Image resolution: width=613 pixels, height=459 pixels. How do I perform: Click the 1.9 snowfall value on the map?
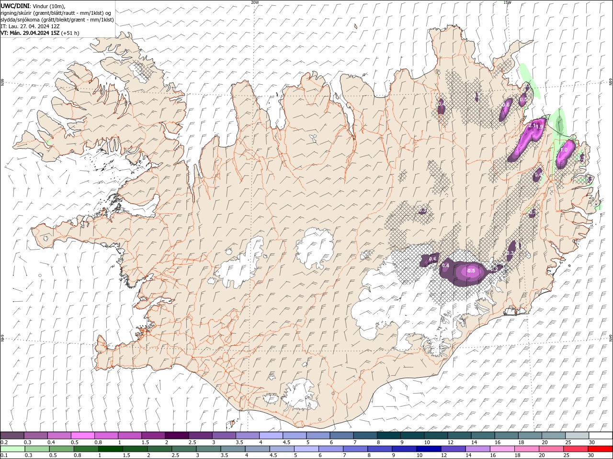539,127
